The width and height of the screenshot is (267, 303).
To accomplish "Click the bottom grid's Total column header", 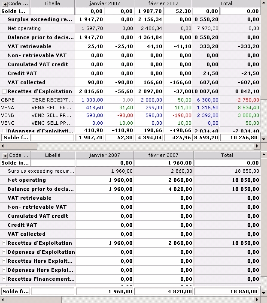I will point(227,155).
